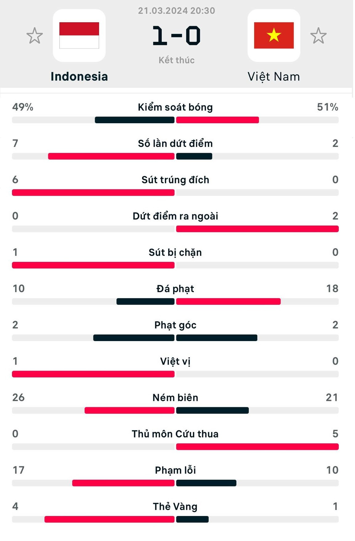Select the Kiểm soát bóng stat label
Viewport: 355px width, 541px height.
coord(175,107)
